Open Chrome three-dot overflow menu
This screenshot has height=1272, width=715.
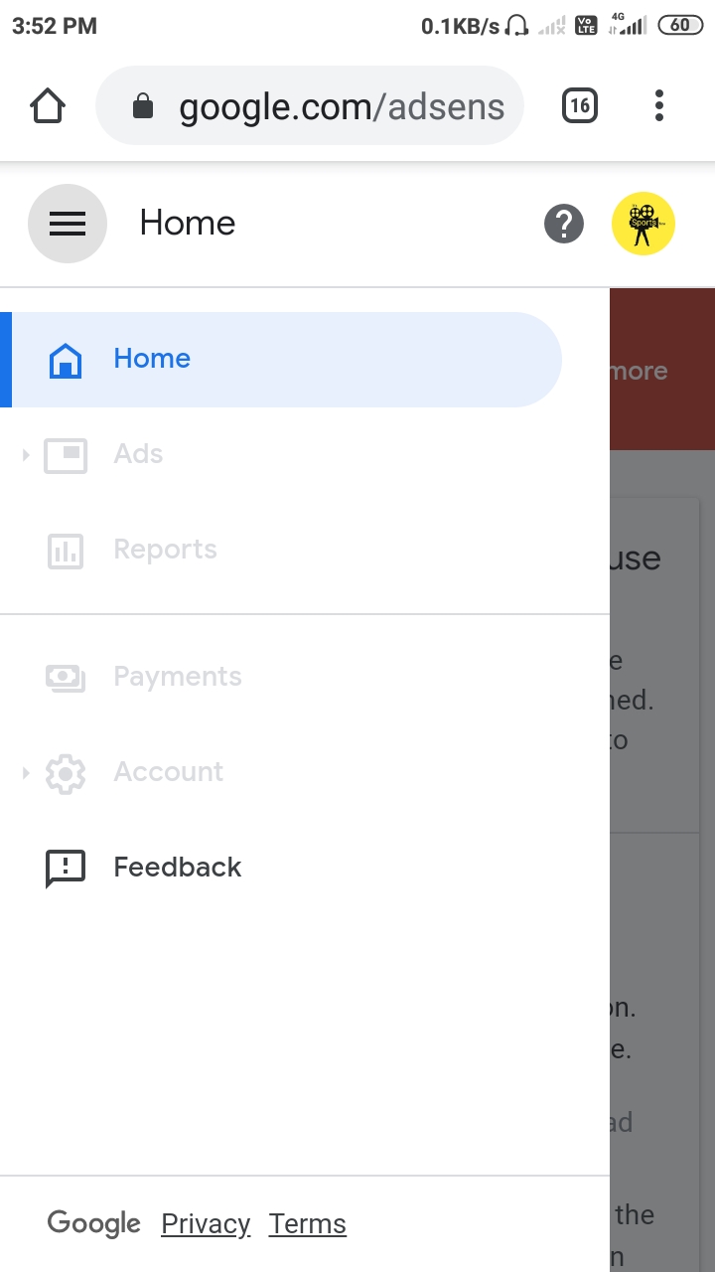click(659, 105)
